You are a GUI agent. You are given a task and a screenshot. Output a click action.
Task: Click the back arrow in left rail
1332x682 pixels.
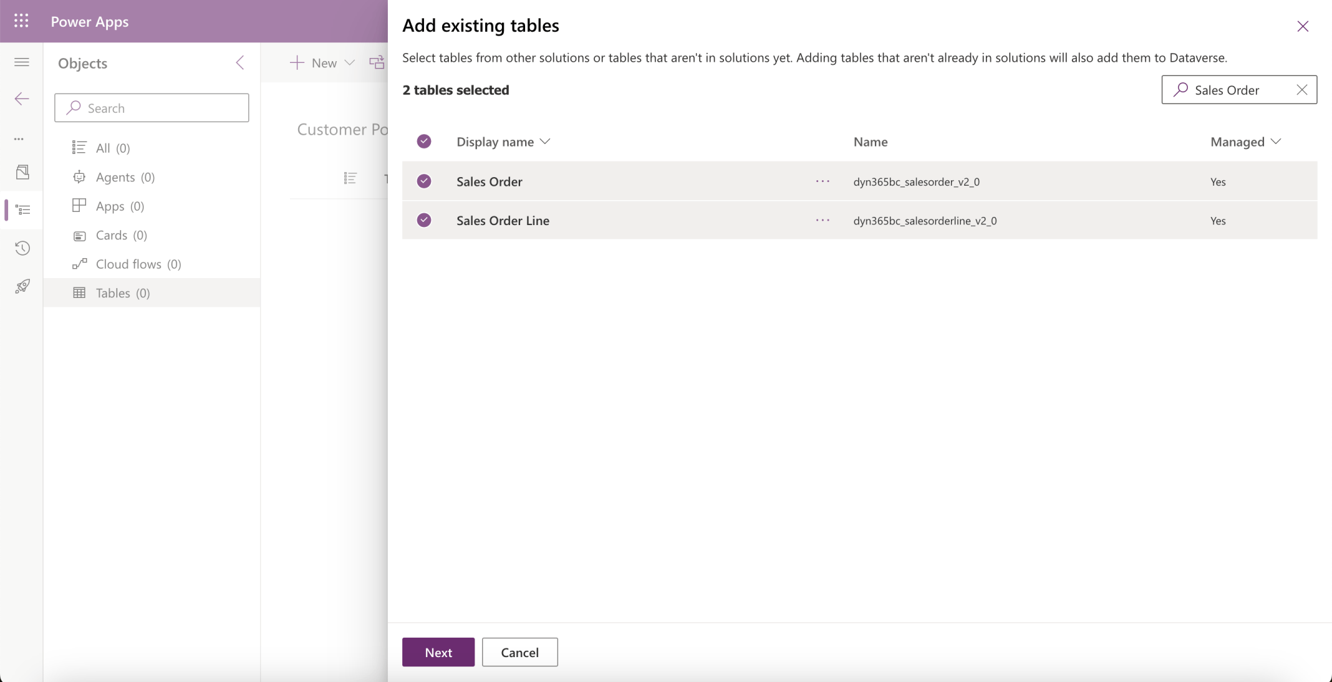[22, 98]
